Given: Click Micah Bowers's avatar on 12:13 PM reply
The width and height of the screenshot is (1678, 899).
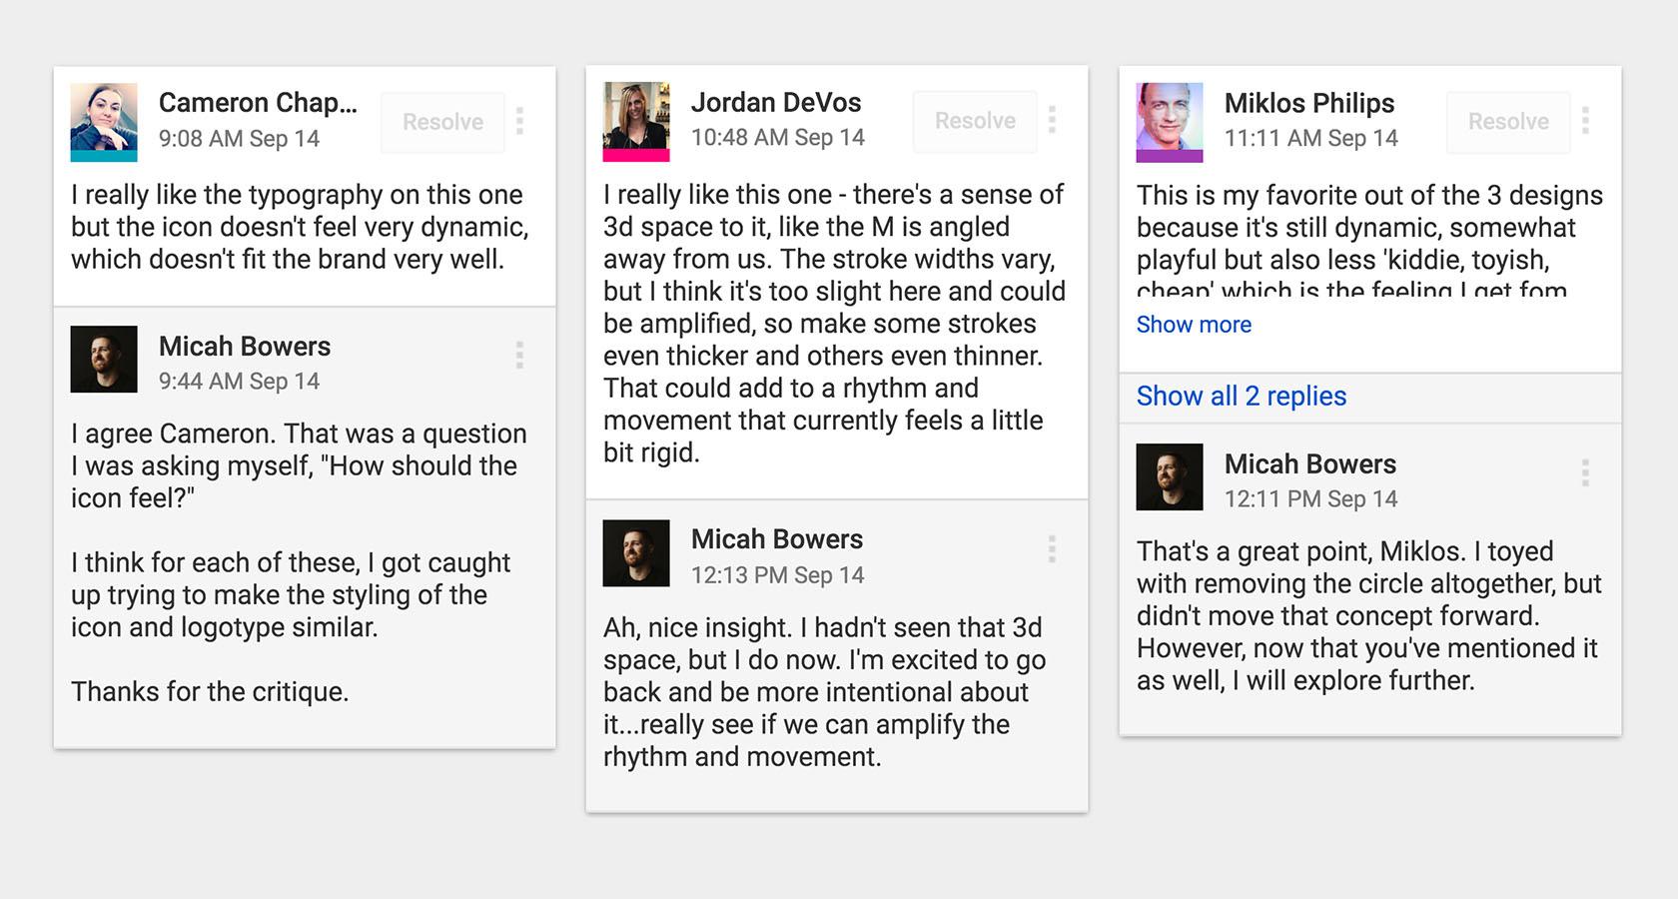Looking at the screenshot, I should click(x=636, y=553).
